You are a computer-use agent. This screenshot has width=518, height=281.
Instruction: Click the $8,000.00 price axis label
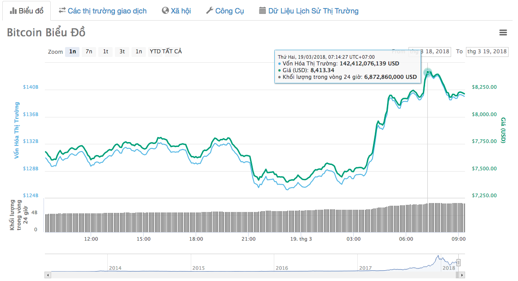pos(484,114)
